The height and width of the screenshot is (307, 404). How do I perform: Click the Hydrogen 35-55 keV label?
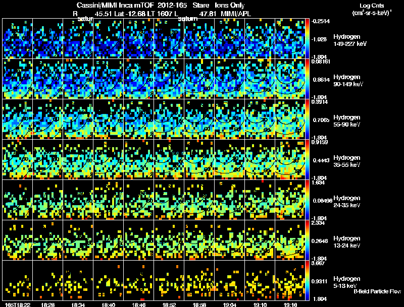pos(347,161)
